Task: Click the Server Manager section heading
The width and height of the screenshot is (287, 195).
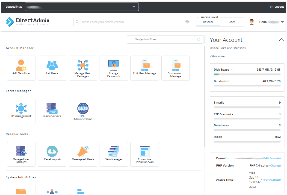Action: pyautogui.click(x=18, y=91)
